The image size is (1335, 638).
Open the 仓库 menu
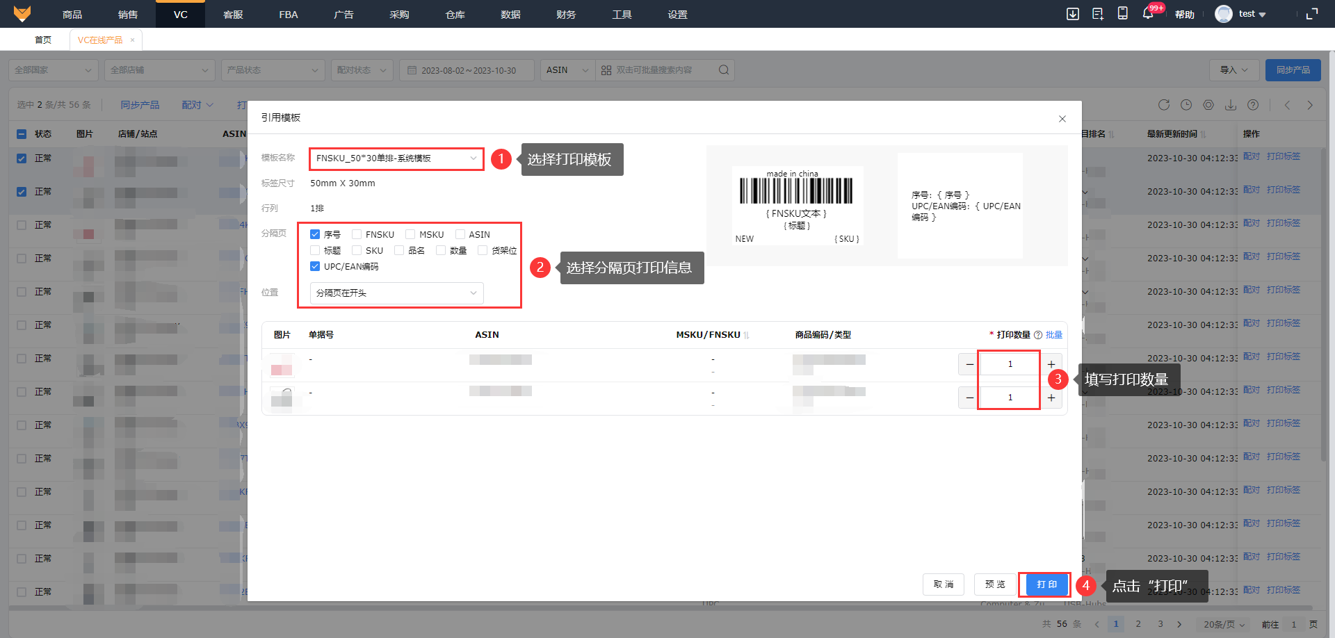coord(455,14)
